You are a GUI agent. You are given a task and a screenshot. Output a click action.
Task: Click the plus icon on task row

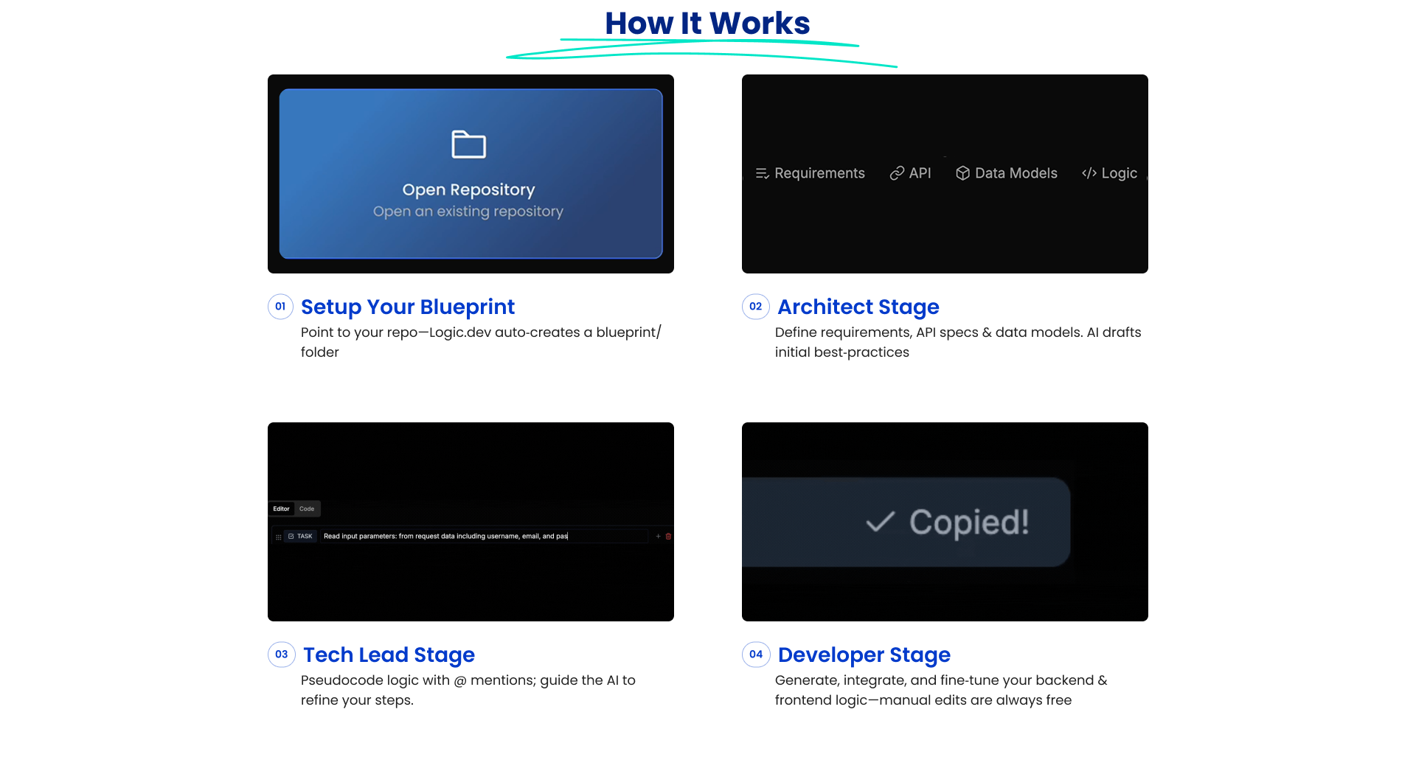coord(658,537)
